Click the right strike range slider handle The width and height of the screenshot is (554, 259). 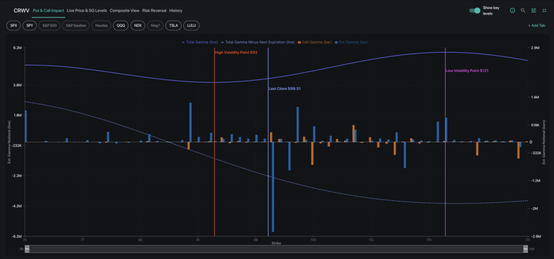(524, 249)
